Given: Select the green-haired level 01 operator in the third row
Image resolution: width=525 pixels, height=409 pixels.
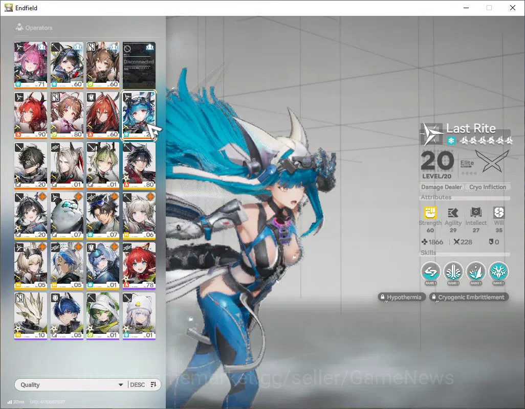Looking at the screenshot, I should coord(103,165).
